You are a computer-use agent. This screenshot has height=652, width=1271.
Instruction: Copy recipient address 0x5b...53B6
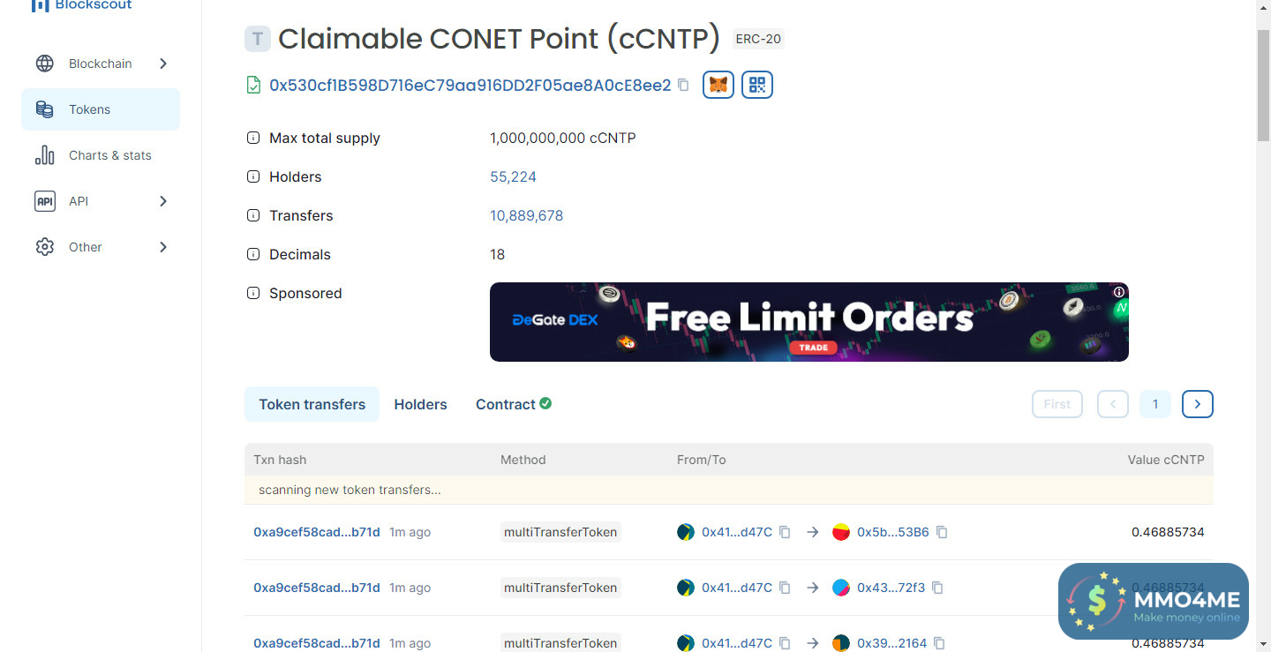coord(942,532)
